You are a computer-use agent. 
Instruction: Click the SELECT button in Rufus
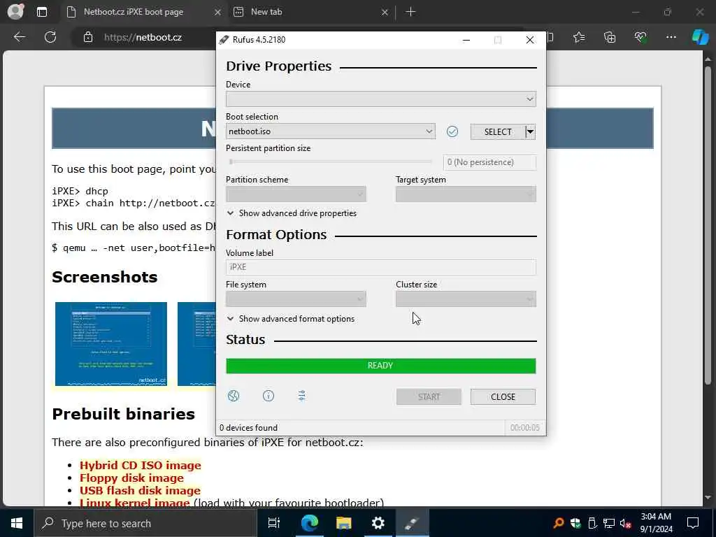pyautogui.click(x=498, y=131)
